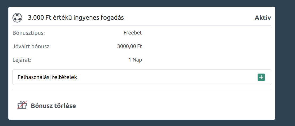Open the "Felhasználási feltételek" label

click(x=47, y=77)
